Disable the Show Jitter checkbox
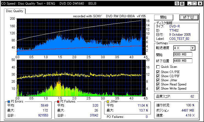 tap(158, 80)
